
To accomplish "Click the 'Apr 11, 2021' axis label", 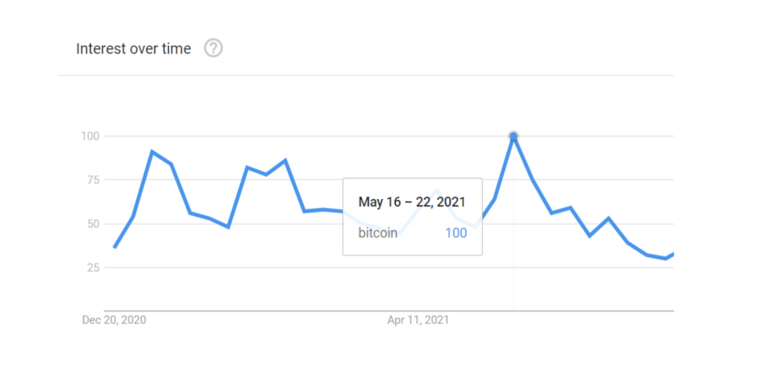I will click(418, 320).
